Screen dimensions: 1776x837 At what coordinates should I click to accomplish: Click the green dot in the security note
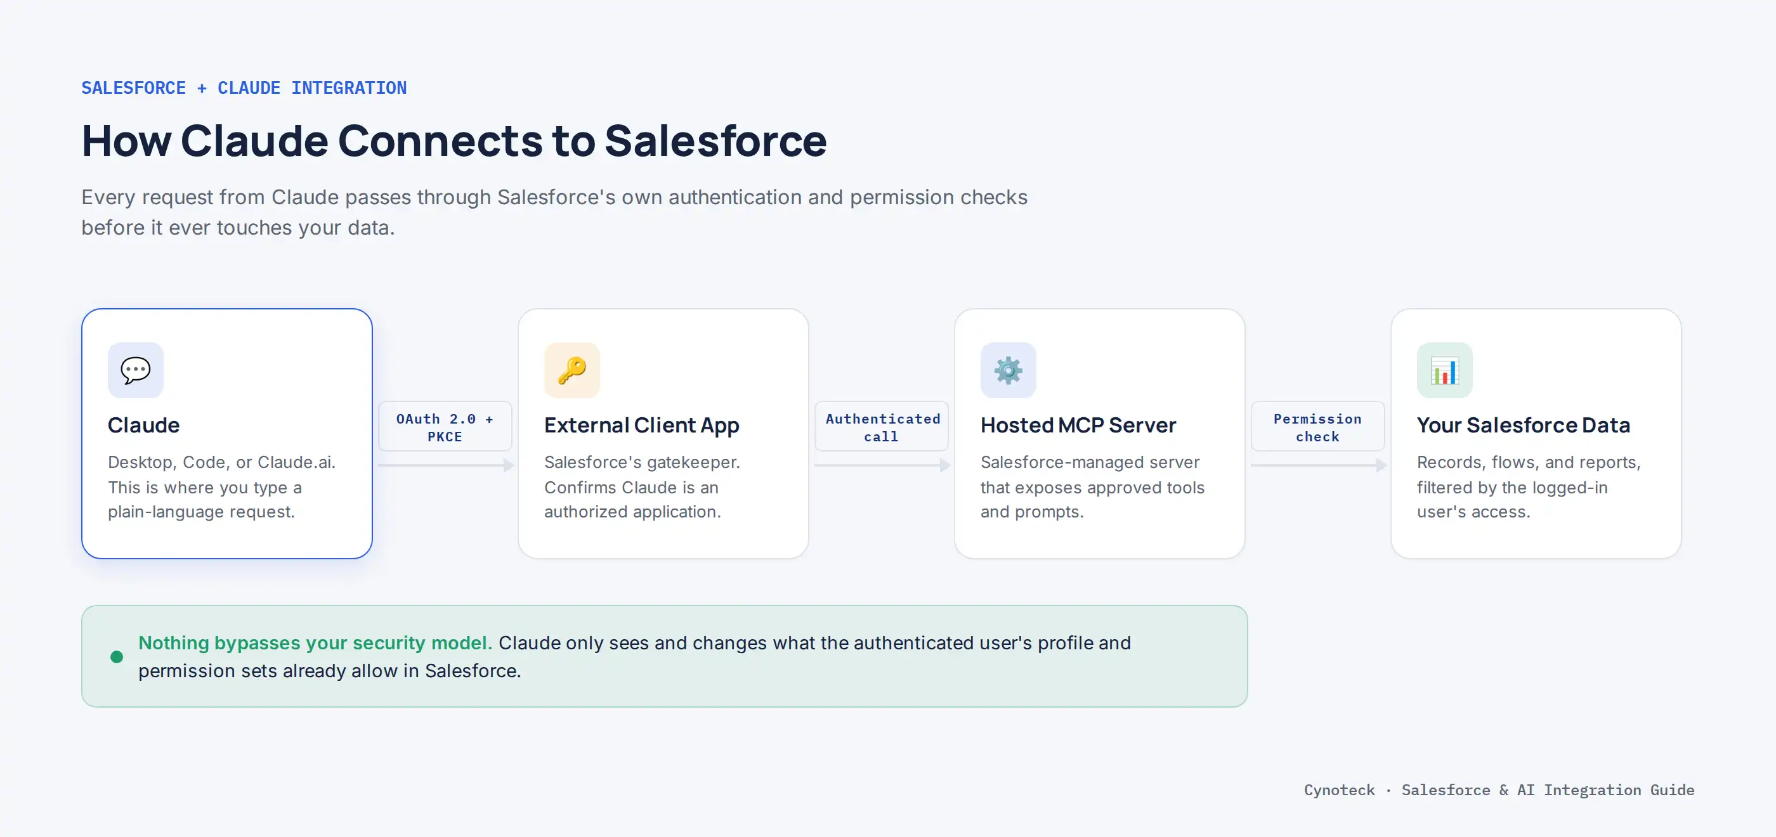click(x=117, y=656)
